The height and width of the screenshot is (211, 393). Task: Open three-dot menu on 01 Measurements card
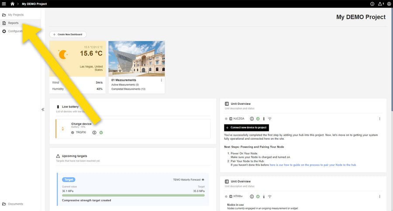pyautogui.click(x=161, y=80)
